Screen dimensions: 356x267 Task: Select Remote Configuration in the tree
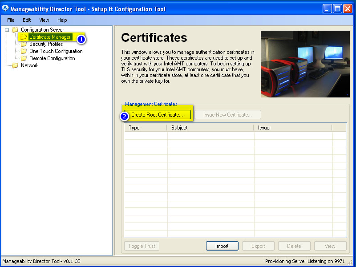(52, 58)
